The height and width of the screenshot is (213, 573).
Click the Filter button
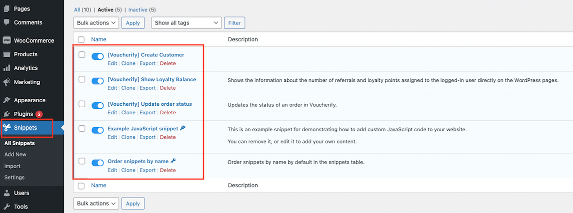coord(234,22)
